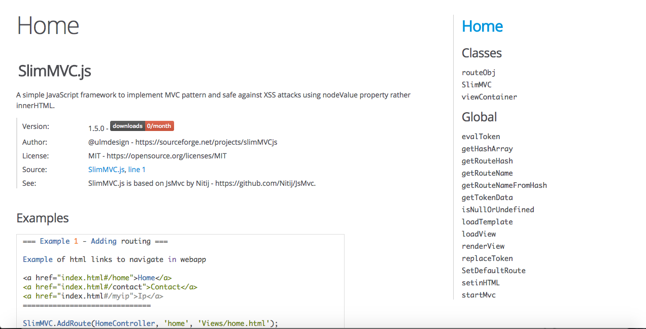Click the downloads badge next to version
Screen dimensions: 646x329
(142, 125)
